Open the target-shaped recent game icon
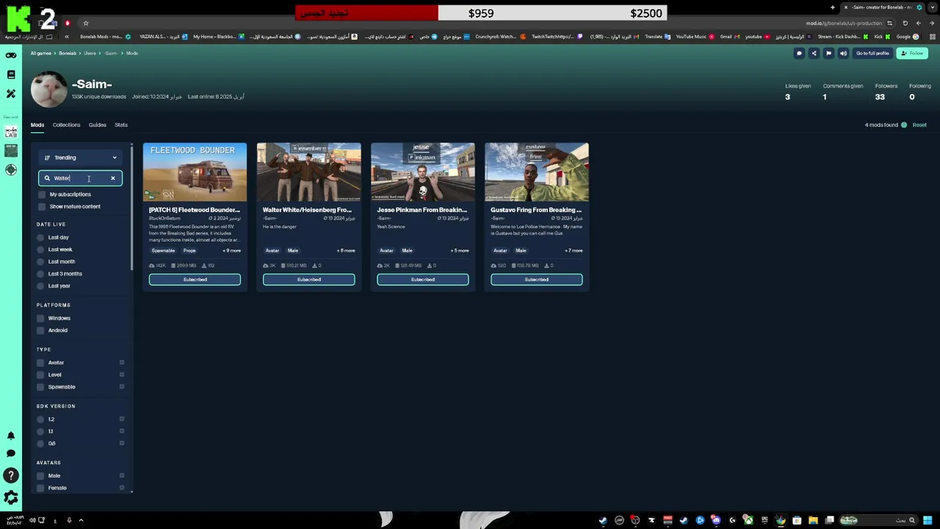The image size is (940, 529). pos(11,170)
